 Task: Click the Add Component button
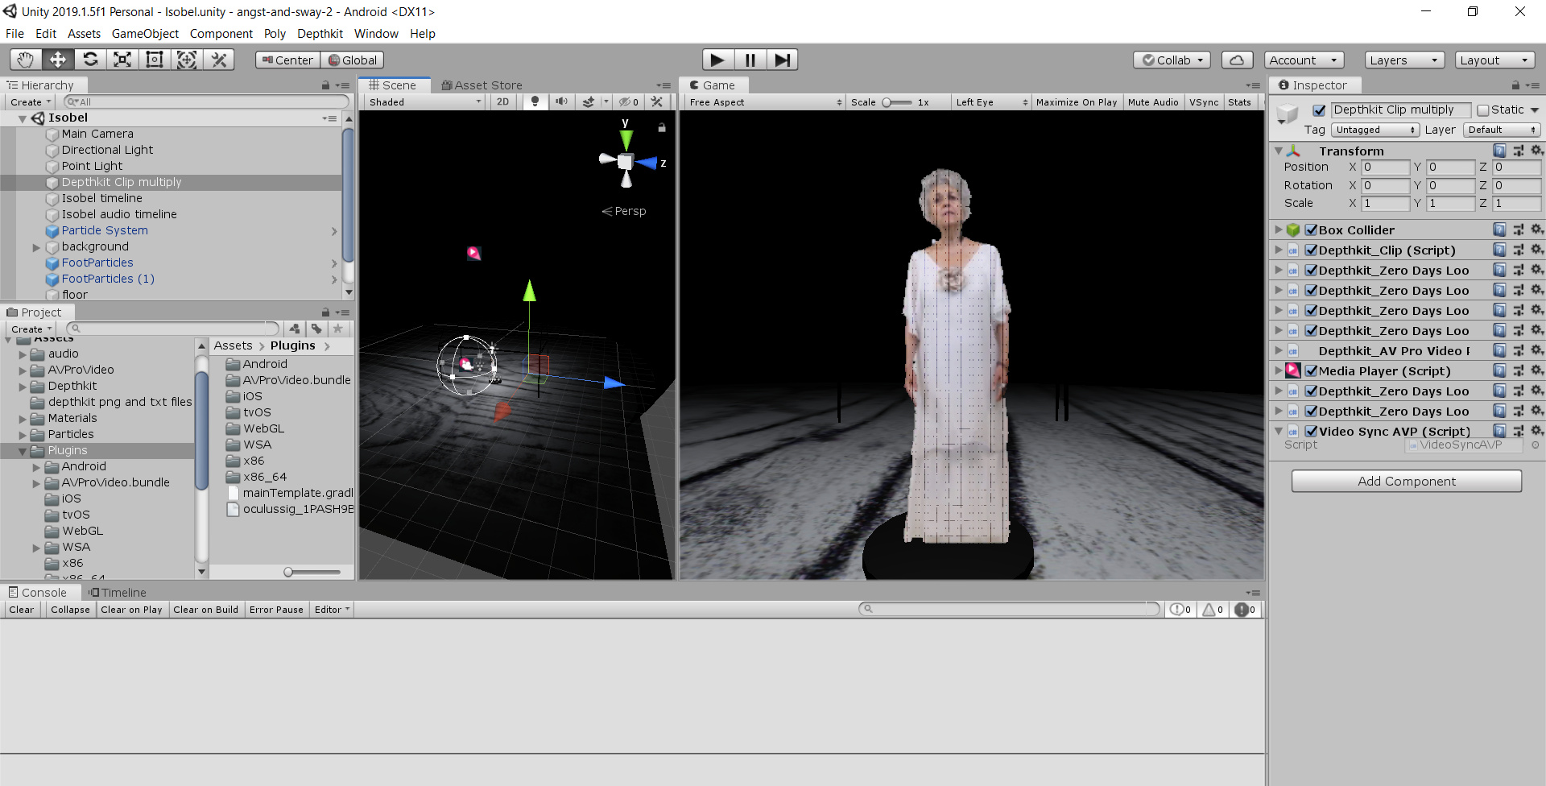(1406, 482)
